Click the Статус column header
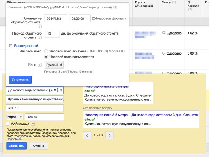Viewport: 209px width, 157px height. [x=166, y=2]
